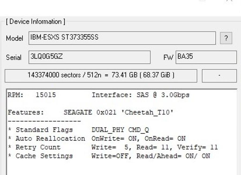Image resolution: width=241 pixels, height=175 pixels.
Task: Click the dash button next to capacity
Action: tap(219, 76)
